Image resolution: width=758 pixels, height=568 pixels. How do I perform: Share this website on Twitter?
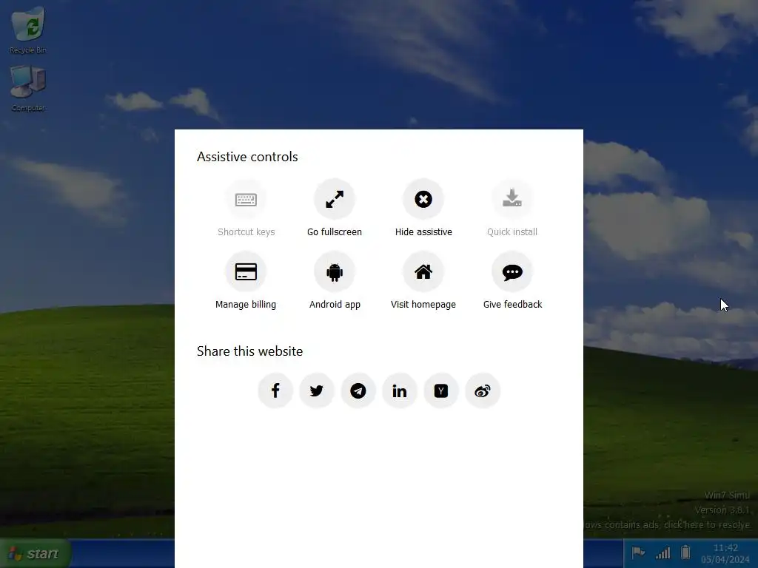click(317, 390)
